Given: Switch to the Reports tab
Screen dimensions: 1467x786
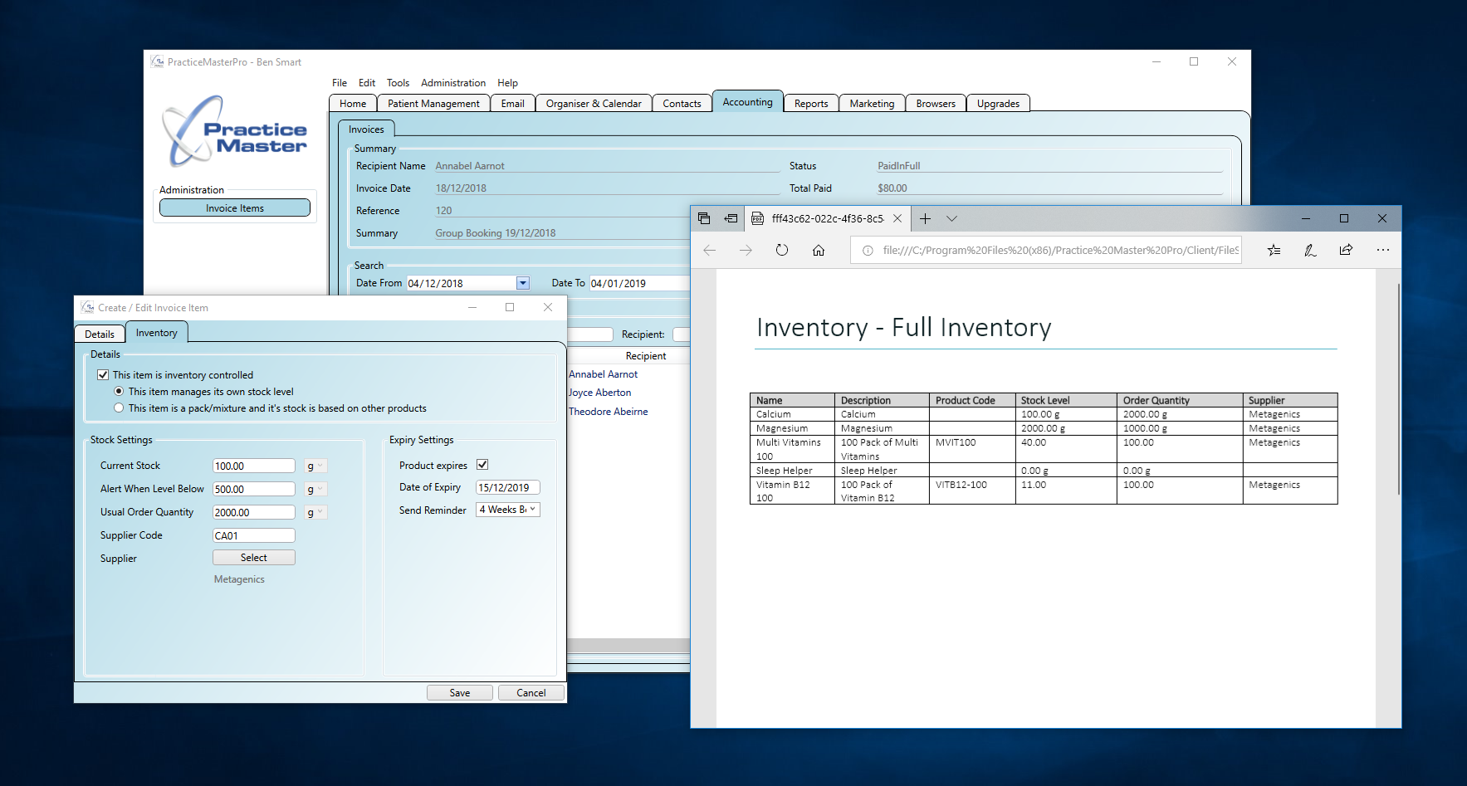Looking at the screenshot, I should (810, 103).
